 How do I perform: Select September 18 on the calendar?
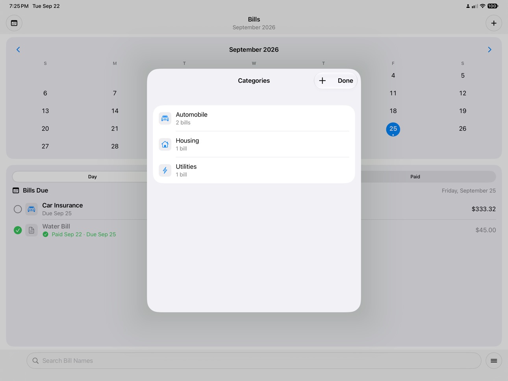(393, 111)
